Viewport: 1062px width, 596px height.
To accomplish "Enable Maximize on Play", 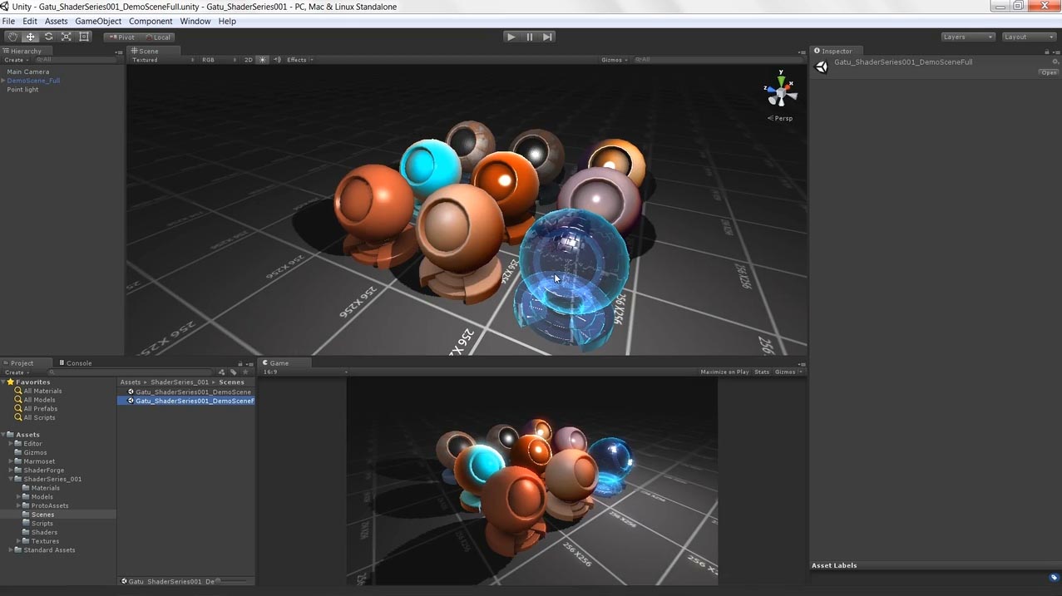I will click(724, 372).
